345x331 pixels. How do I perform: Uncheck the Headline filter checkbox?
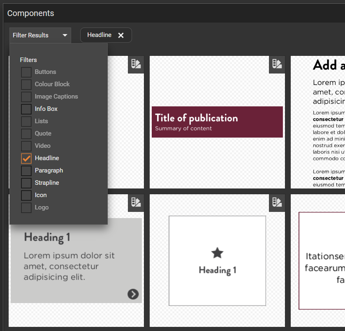point(26,158)
